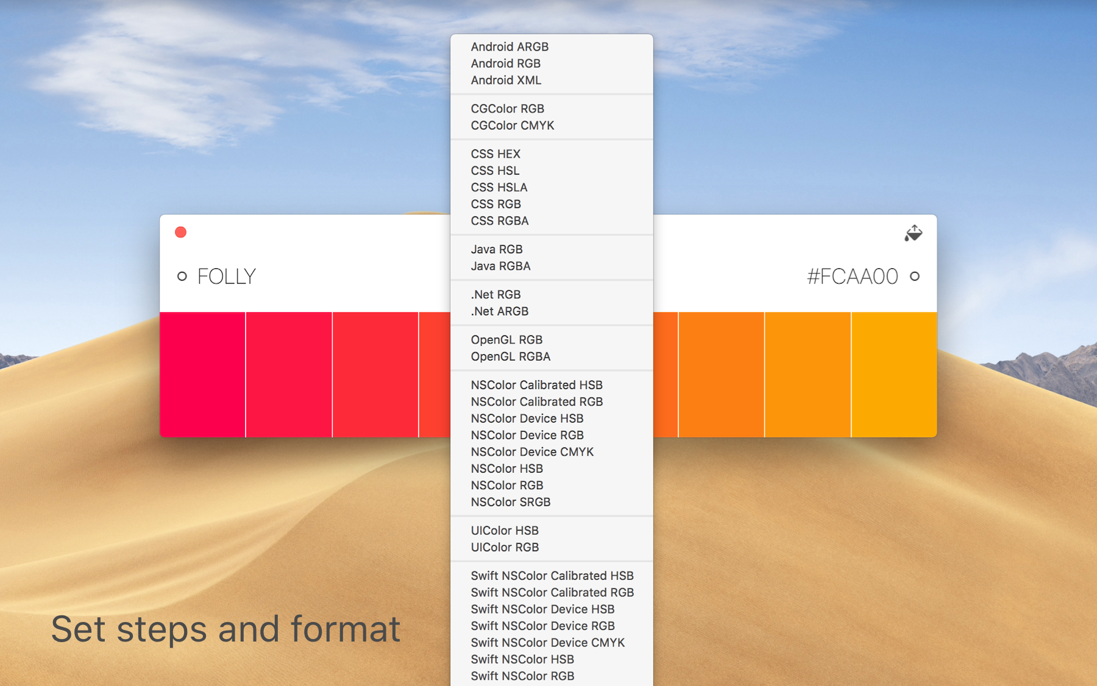This screenshot has height=686, width=1097.
Task: Click the FOLLY start color name
Action: [227, 277]
